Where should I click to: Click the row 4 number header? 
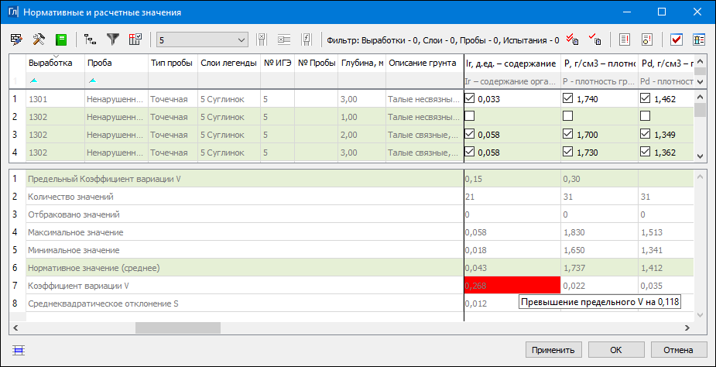[17, 153]
